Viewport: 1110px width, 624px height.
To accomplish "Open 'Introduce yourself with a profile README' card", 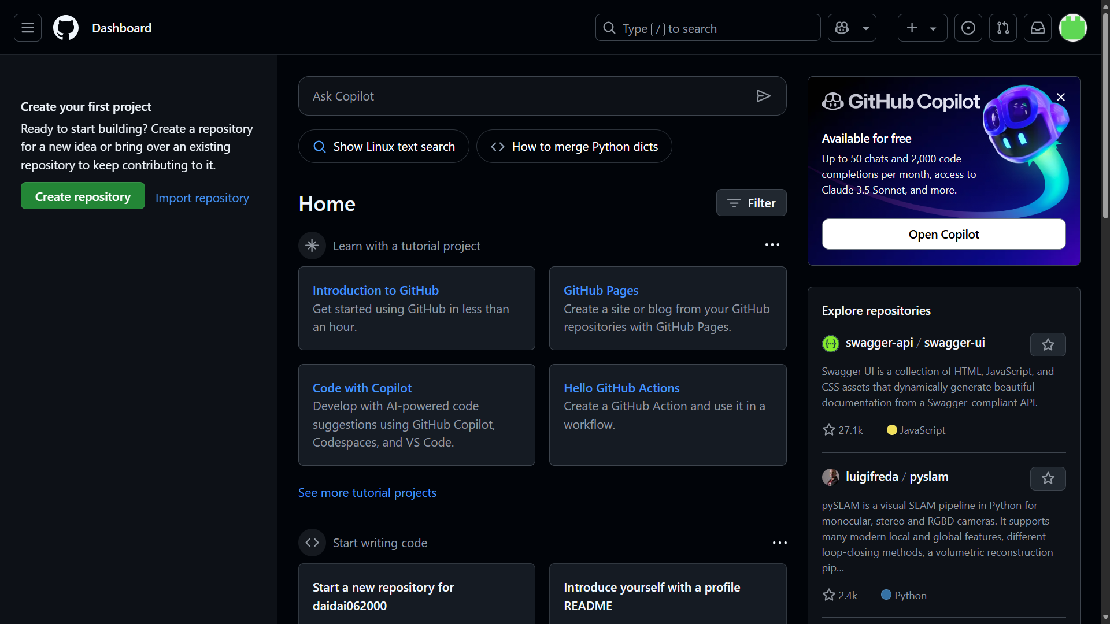I will (668, 594).
